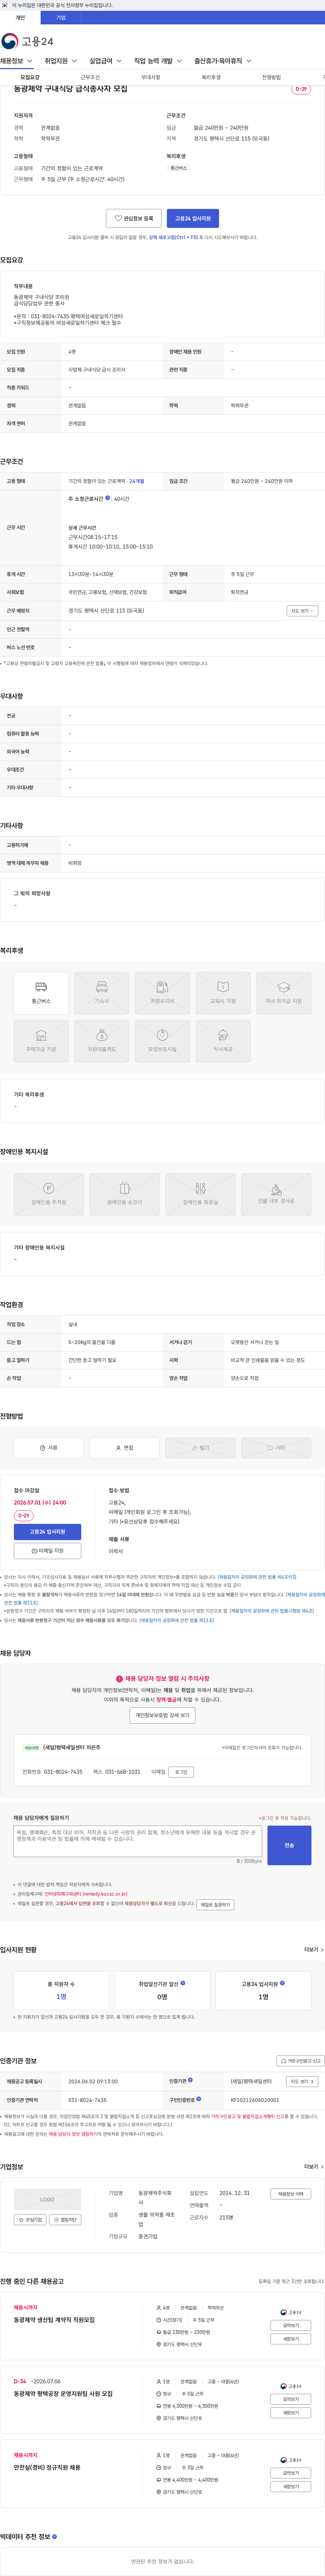Open 개인정보보호법 상세 보기
The width and height of the screenshot is (325, 2576).
(162, 1715)
